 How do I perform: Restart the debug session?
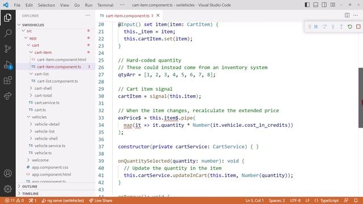[350, 27]
